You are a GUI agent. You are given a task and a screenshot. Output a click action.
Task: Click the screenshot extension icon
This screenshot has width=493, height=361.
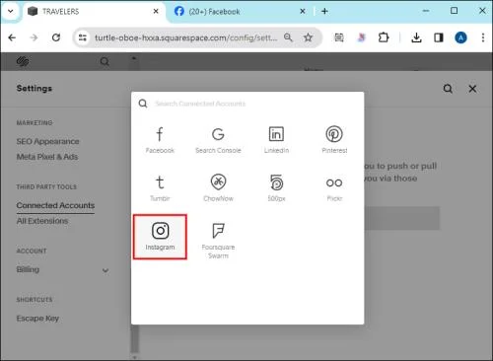point(339,37)
